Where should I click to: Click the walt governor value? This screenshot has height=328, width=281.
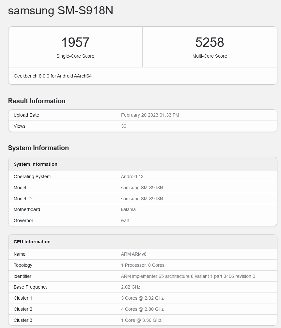125,221
